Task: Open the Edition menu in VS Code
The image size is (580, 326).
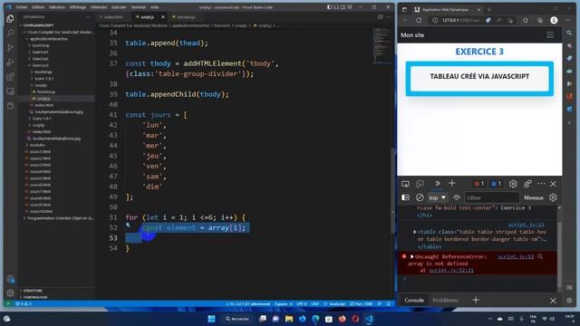Action: [x=38, y=7]
